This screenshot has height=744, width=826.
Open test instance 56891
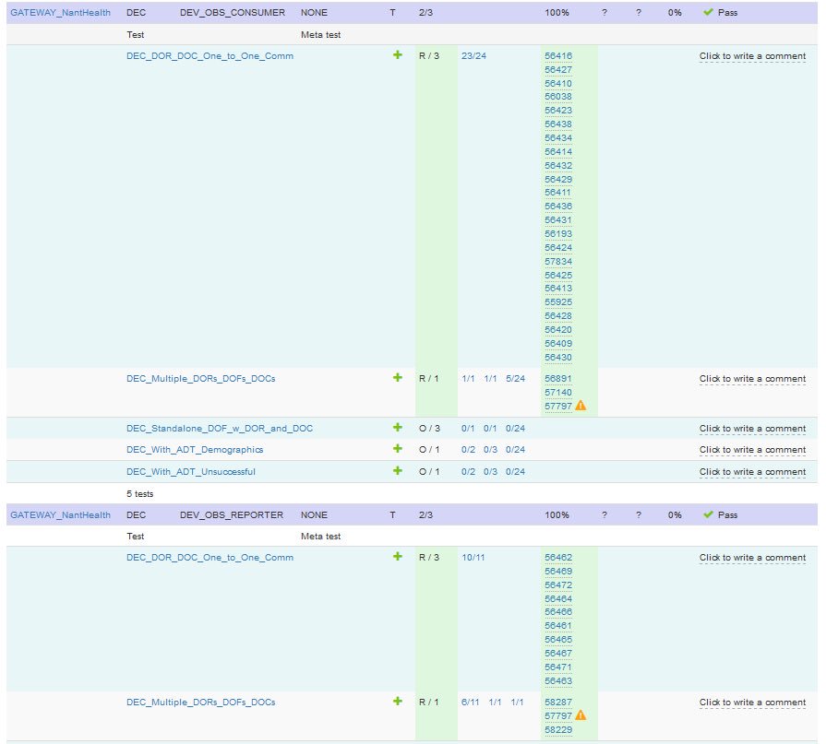pyautogui.click(x=557, y=378)
